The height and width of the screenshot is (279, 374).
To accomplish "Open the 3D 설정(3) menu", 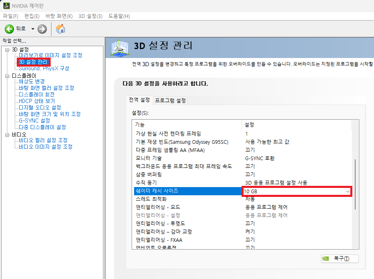I will (90, 16).
